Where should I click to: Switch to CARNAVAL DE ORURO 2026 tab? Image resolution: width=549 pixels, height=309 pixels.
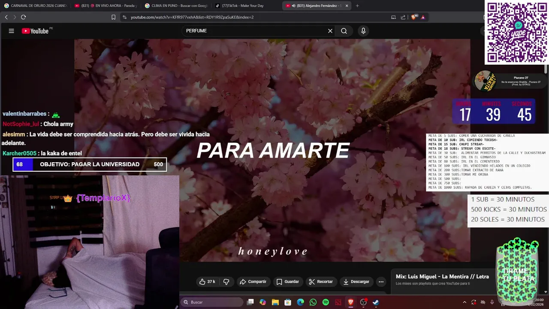click(36, 6)
